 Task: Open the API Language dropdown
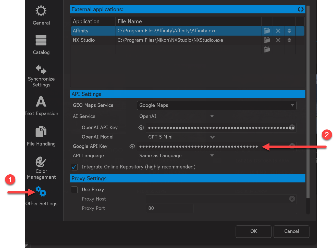177,156
